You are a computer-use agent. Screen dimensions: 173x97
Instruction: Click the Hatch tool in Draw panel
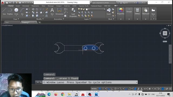tap(27, 16)
